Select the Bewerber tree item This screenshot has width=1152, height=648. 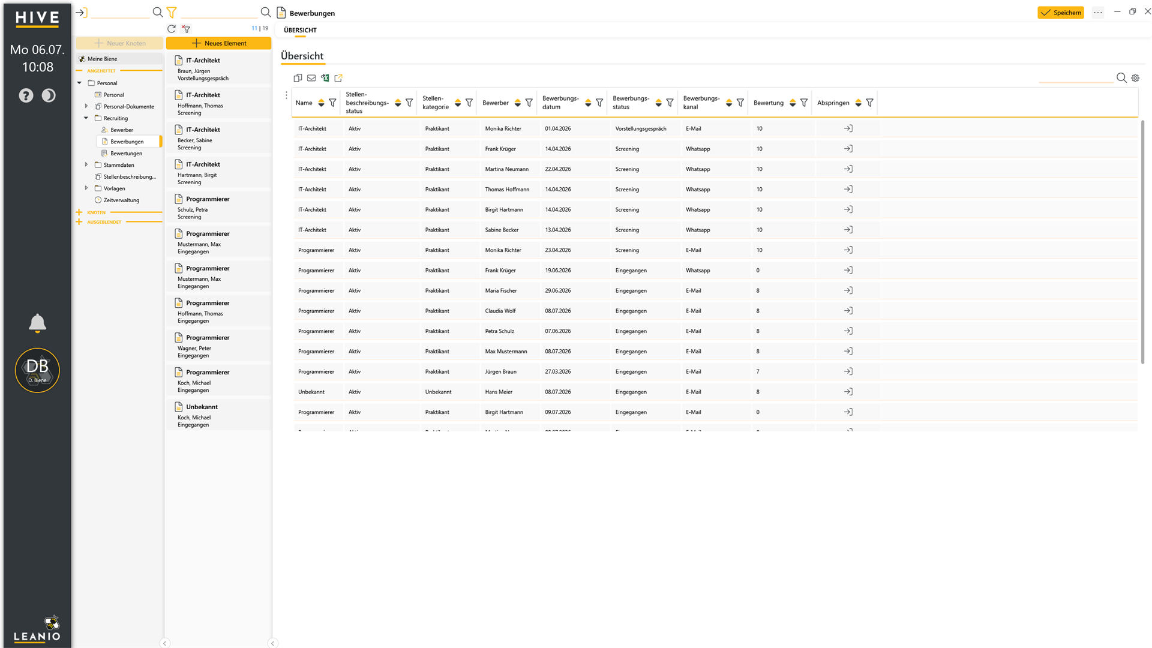tap(122, 130)
